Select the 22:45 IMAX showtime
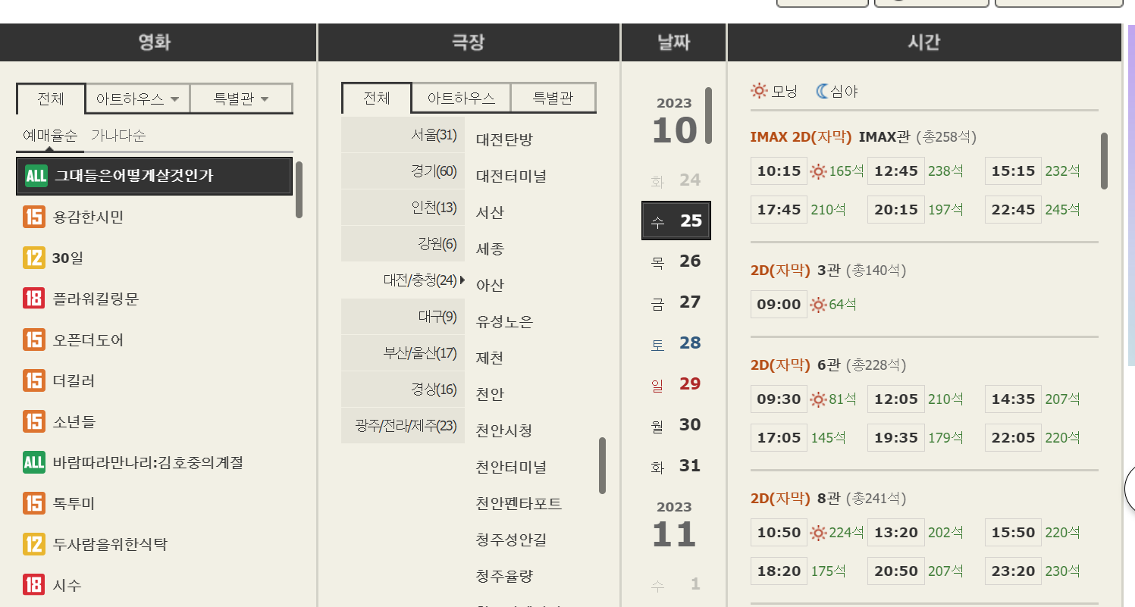The width and height of the screenshot is (1135, 607). point(1013,210)
